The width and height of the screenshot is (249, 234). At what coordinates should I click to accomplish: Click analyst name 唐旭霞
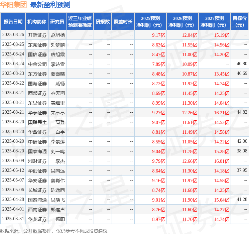coord(57,54)
